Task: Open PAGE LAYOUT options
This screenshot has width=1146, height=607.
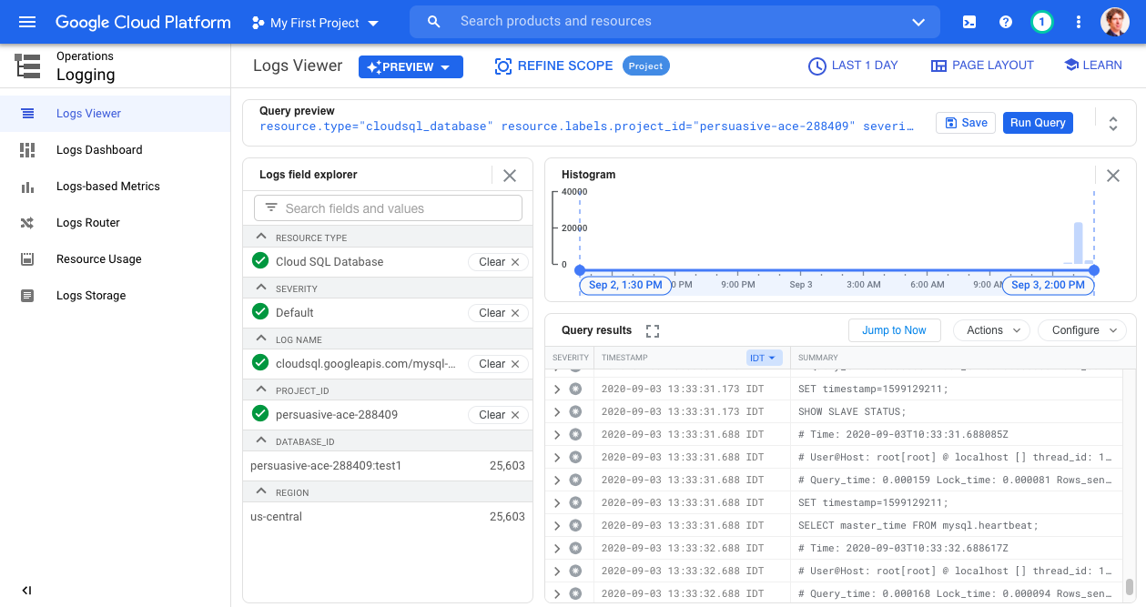Action: [982, 66]
